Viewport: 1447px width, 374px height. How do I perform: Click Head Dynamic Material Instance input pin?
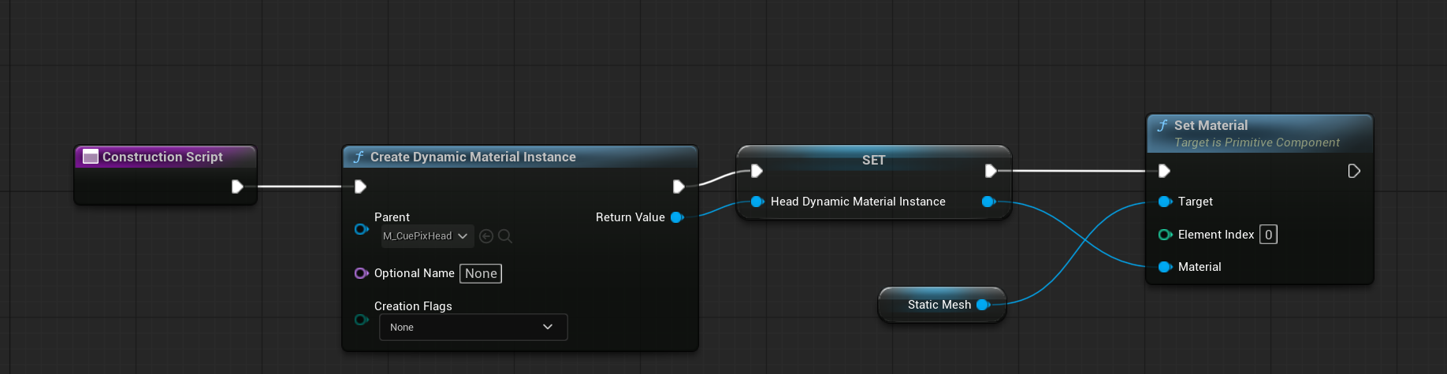pos(757,202)
